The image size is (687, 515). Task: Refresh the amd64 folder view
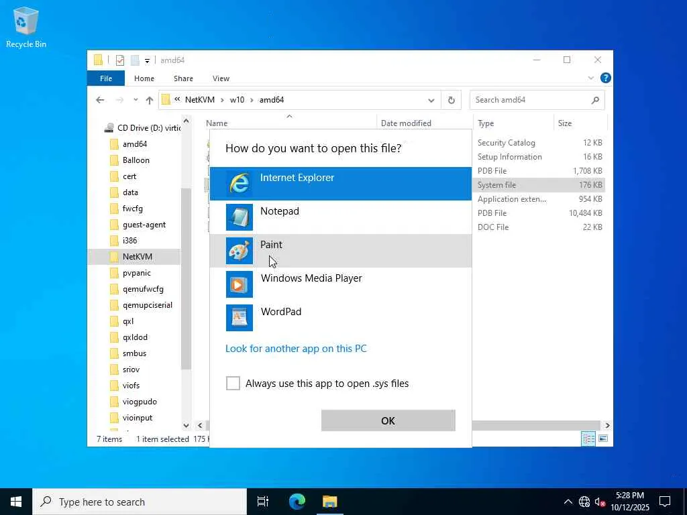[x=452, y=101]
